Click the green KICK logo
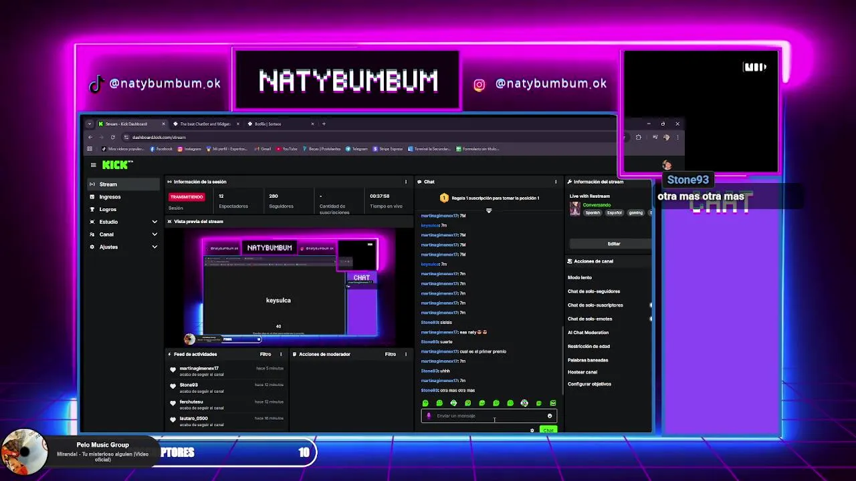The width and height of the screenshot is (856, 481). tap(117, 165)
